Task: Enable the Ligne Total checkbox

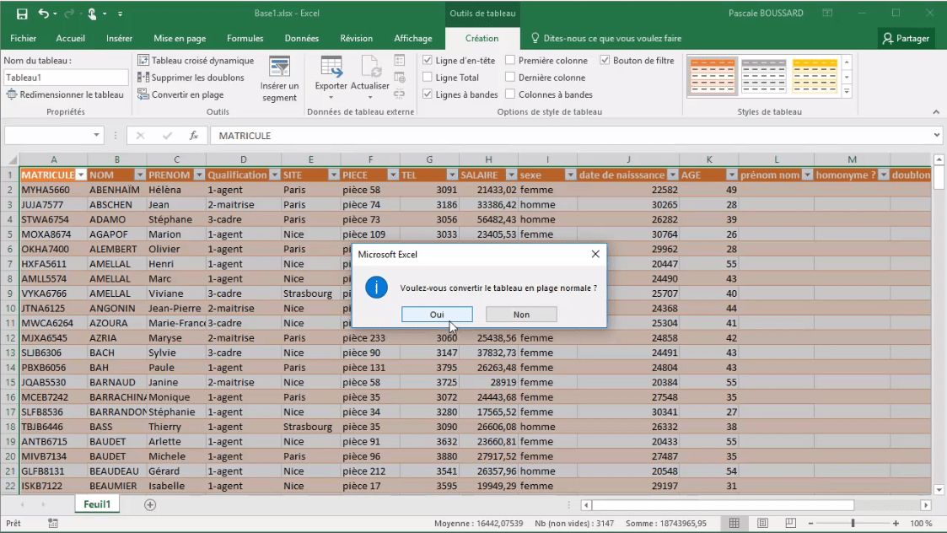Action: click(428, 78)
